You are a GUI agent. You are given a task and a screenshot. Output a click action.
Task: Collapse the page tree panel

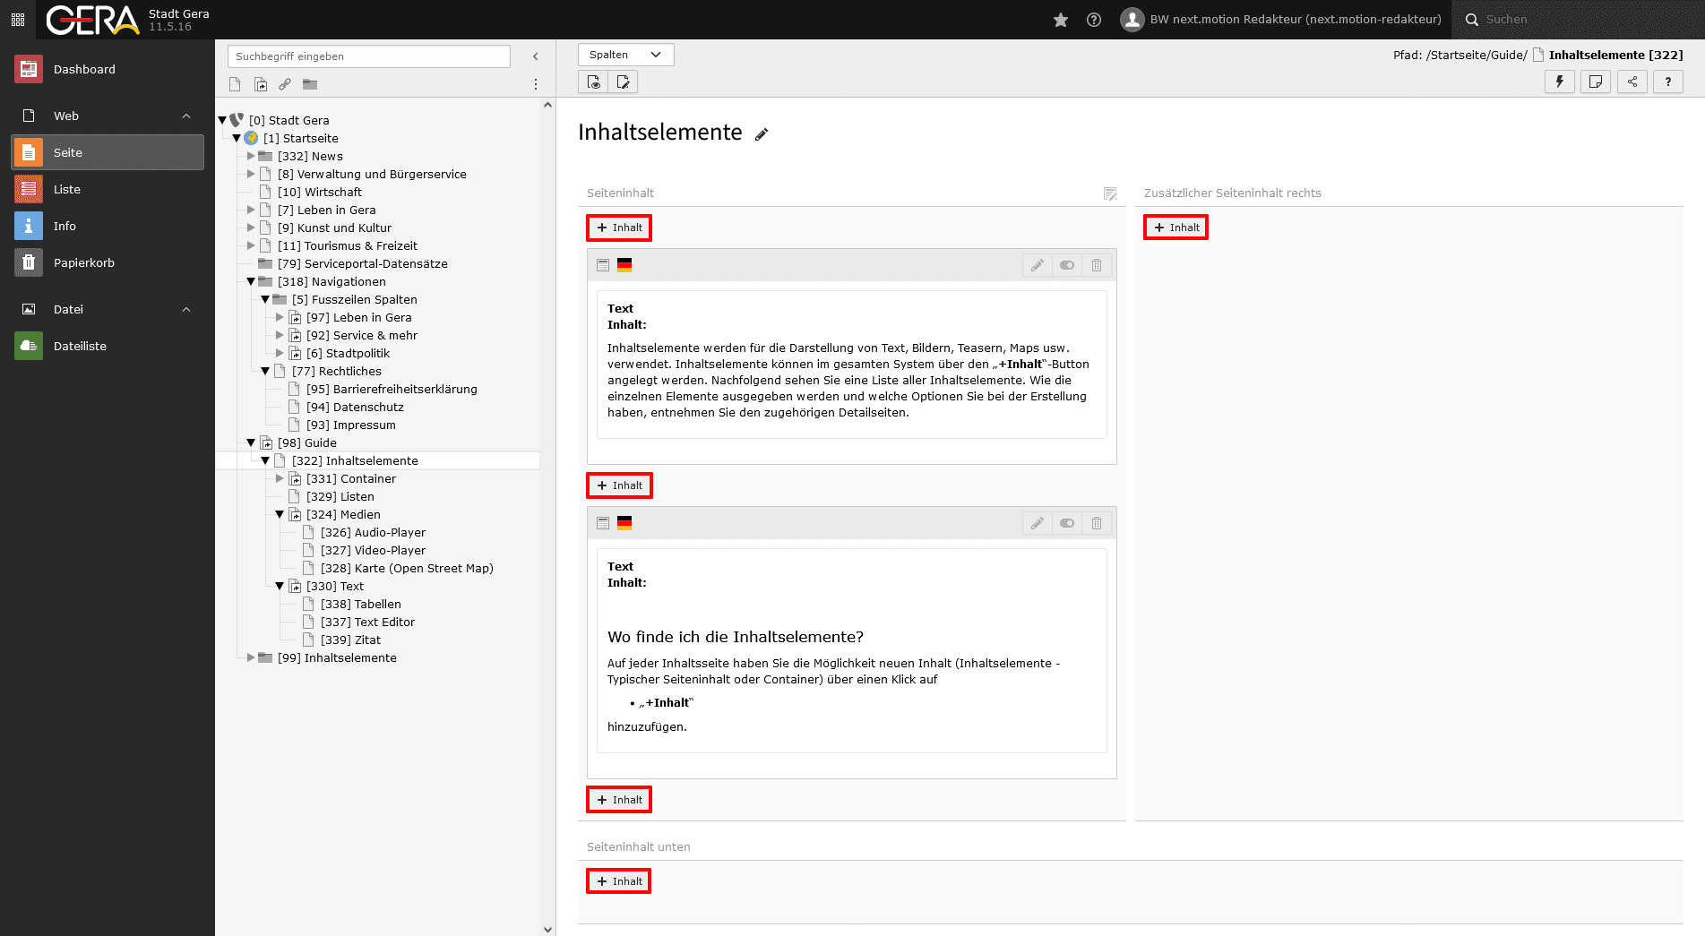tap(536, 56)
